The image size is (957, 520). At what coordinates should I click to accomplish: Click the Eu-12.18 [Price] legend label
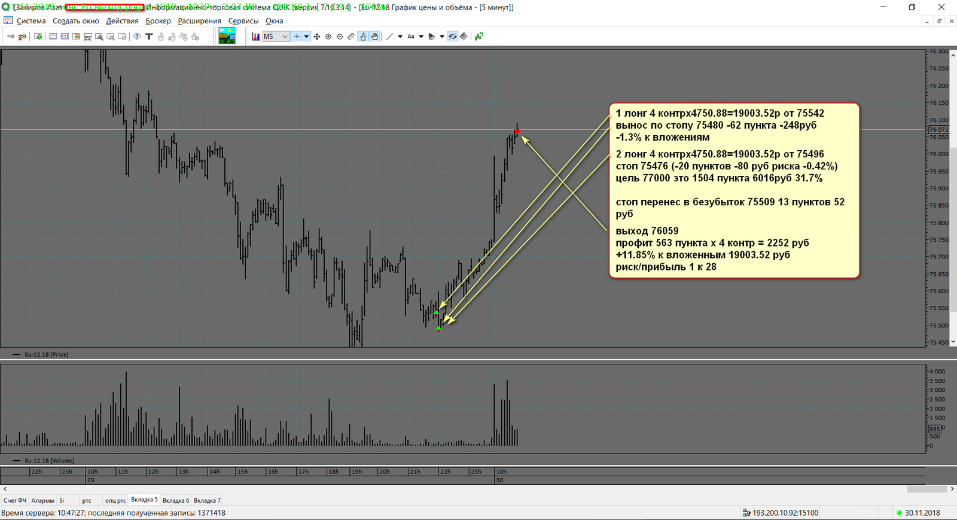[x=46, y=354]
